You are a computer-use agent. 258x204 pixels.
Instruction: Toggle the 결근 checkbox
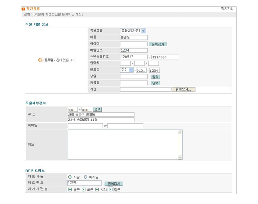tap(111, 189)
